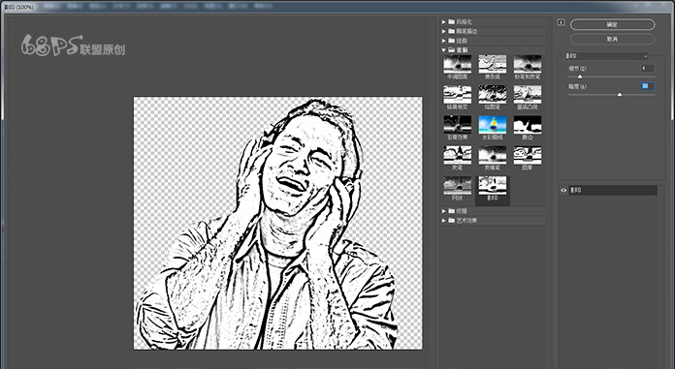675x369 pixels.
Task: Select the Chrome (铬黄渐变) filter thumbnail
Action: pos(457,94)
